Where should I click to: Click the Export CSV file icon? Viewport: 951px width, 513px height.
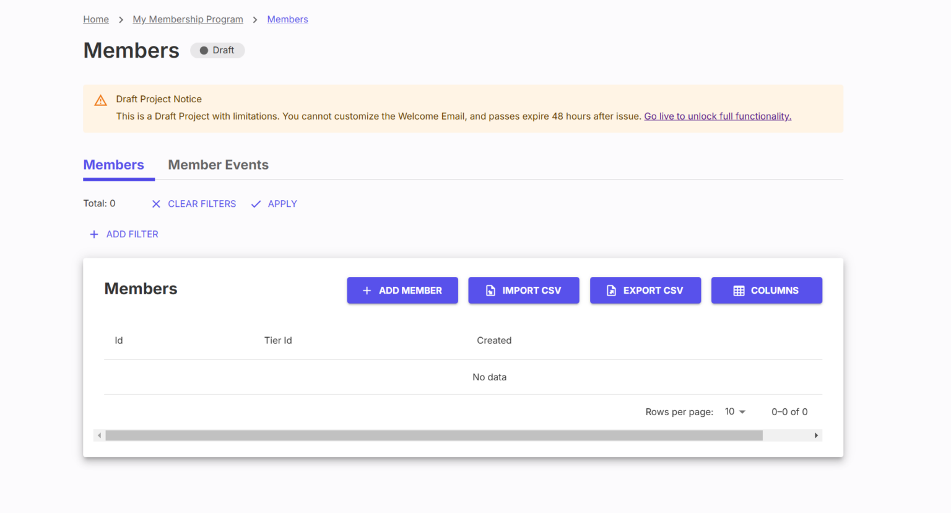[x=611, y=291]
